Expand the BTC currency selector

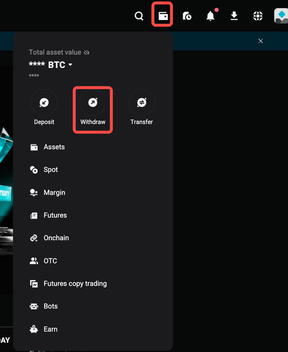pos(71,64)
